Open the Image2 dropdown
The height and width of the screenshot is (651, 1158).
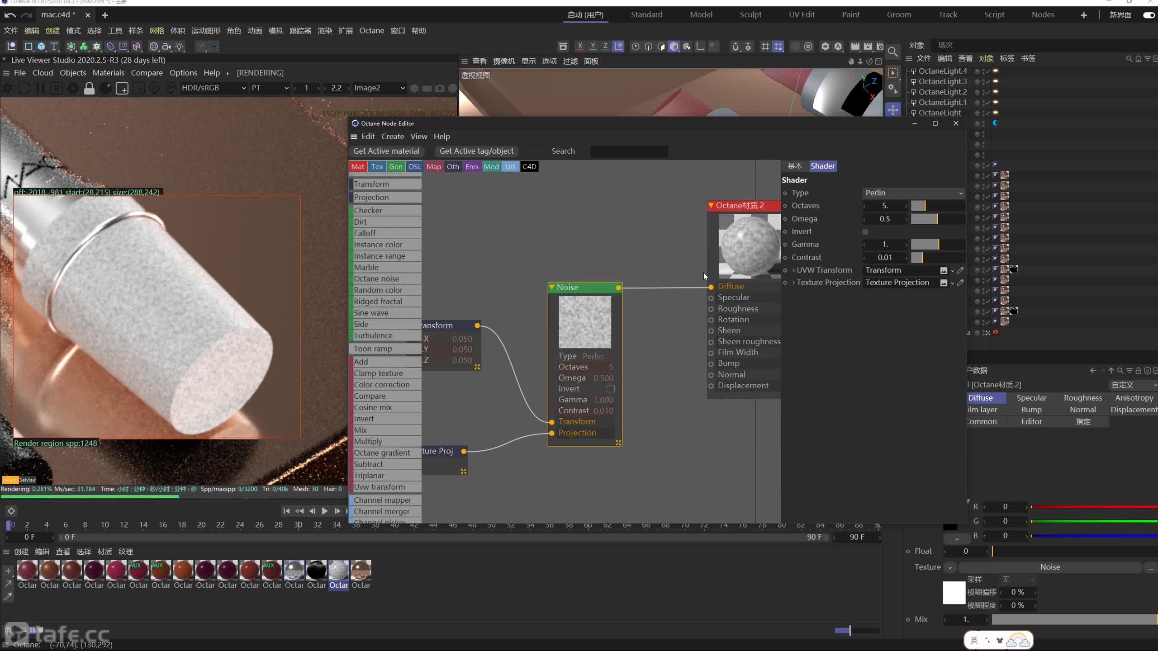point(379,88)
